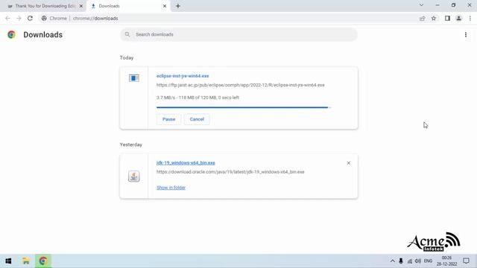The width and height of the screenshot is (477, 268).
Task: Open the volume tray icon
Action: point(418,261)
